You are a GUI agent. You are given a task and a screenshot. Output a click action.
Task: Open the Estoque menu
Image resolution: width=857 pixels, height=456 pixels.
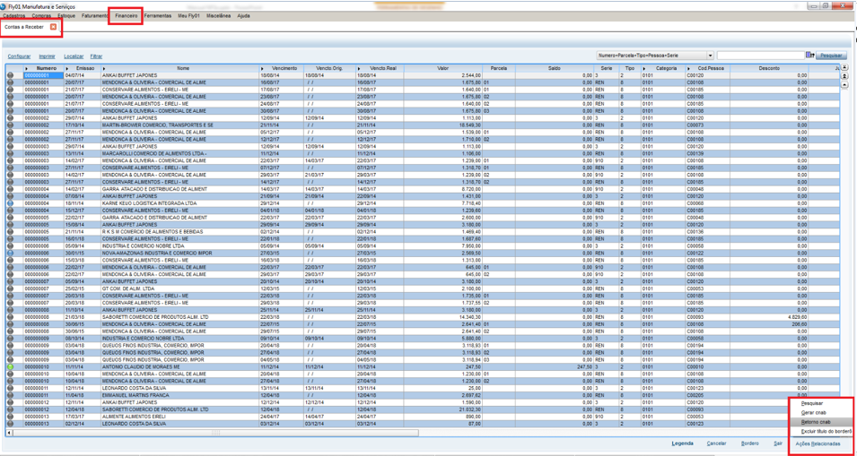[66, 16]
